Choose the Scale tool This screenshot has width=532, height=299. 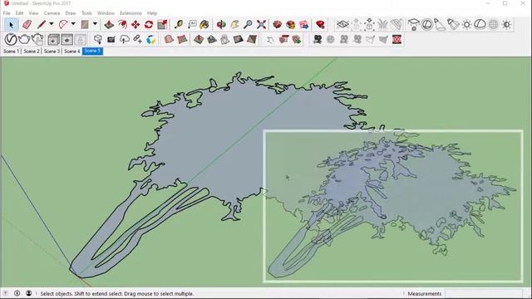[x=162, y=24]
